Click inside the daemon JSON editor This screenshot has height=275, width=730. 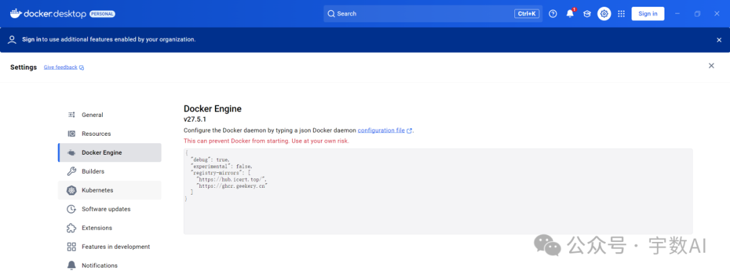point(438,191)
